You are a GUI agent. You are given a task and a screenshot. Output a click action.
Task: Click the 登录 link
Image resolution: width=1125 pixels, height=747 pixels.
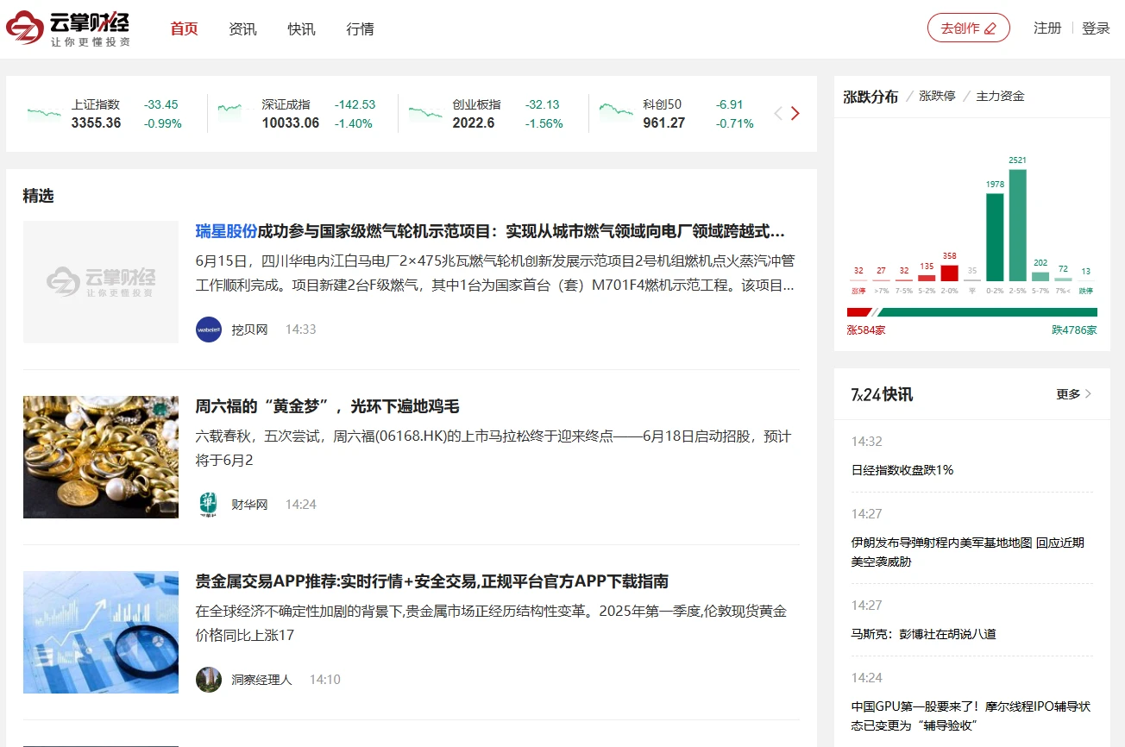click(1096, 28)
